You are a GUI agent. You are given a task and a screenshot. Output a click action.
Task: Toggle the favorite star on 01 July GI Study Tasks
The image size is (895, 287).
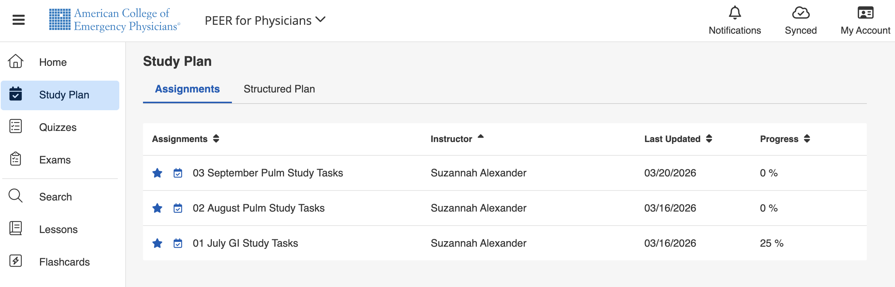pos(158,243)
